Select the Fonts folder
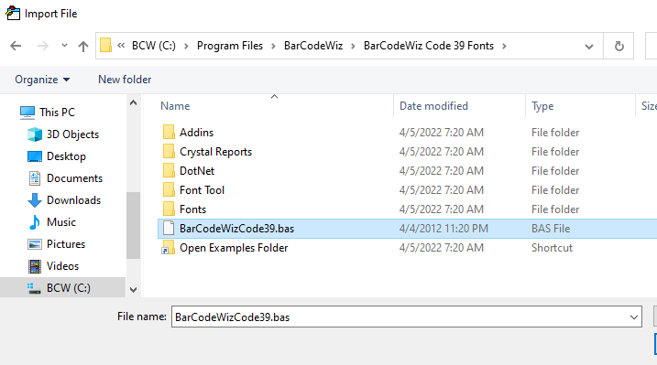The height and width of the screenshot is (365, 657). 192,209
